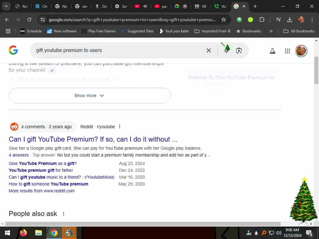Screen dimensions: 319x239
Task: Open 'Give YouTube Premium as a gift?' link
Action: pyautogui.click(x=42, y=163)
